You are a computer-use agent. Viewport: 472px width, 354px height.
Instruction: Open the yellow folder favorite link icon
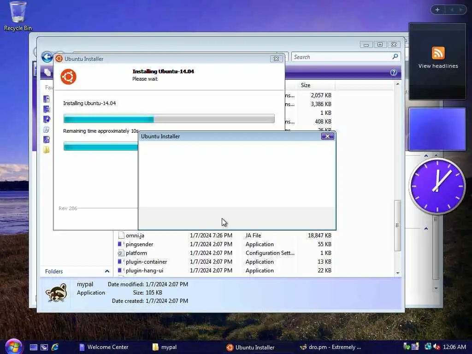click(47, 150)
